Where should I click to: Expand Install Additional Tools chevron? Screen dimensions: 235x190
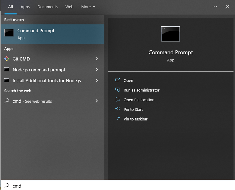coord(97,80)
